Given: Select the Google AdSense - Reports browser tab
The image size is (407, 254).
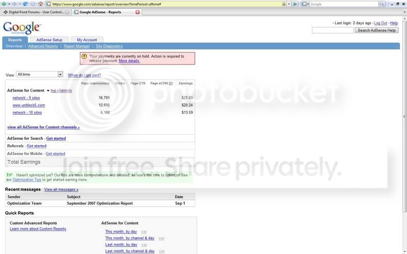Looking at the screenshot, I should [x=106, y=12].
